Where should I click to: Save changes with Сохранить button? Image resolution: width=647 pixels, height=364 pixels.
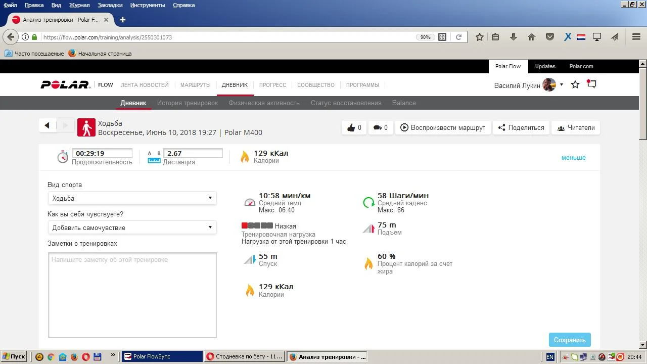[570, 340]
